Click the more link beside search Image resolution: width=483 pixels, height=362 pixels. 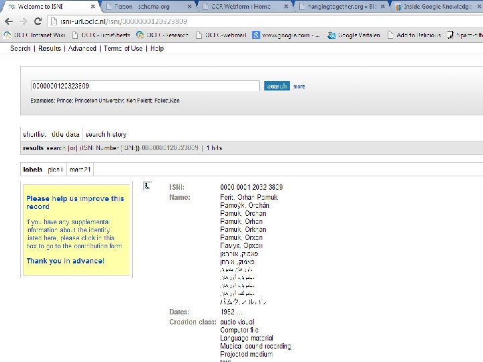pos(299,86)
